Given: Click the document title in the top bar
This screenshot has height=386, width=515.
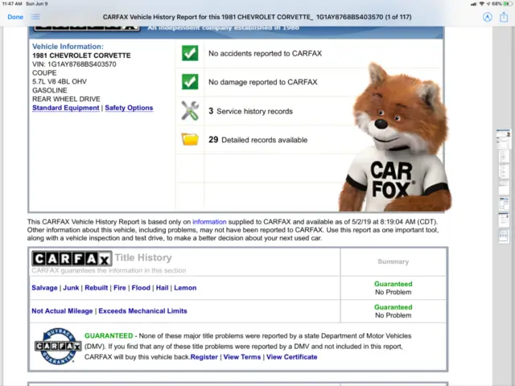Looking at the screenshot, I should click(x=257, y=17).
